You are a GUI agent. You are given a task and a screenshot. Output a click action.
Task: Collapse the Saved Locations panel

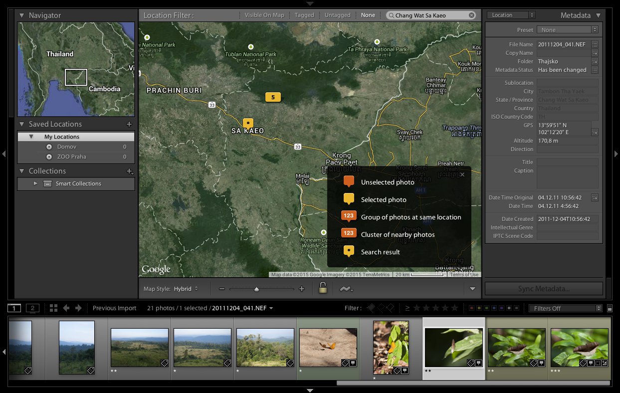(21, 124)
